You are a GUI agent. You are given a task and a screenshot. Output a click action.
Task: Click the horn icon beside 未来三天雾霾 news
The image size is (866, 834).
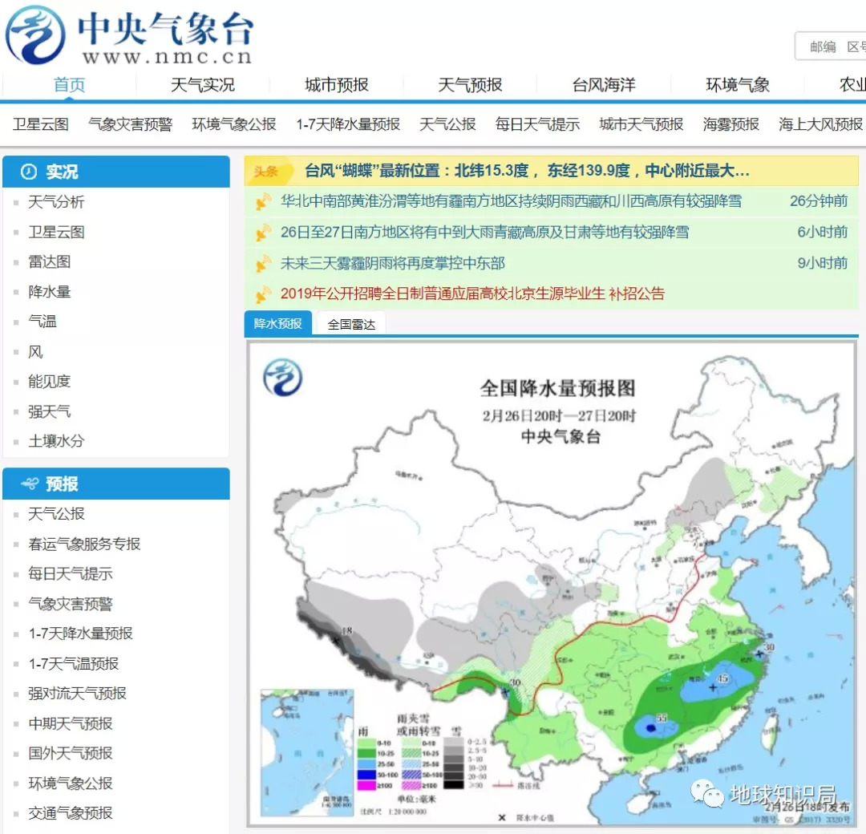264,264
